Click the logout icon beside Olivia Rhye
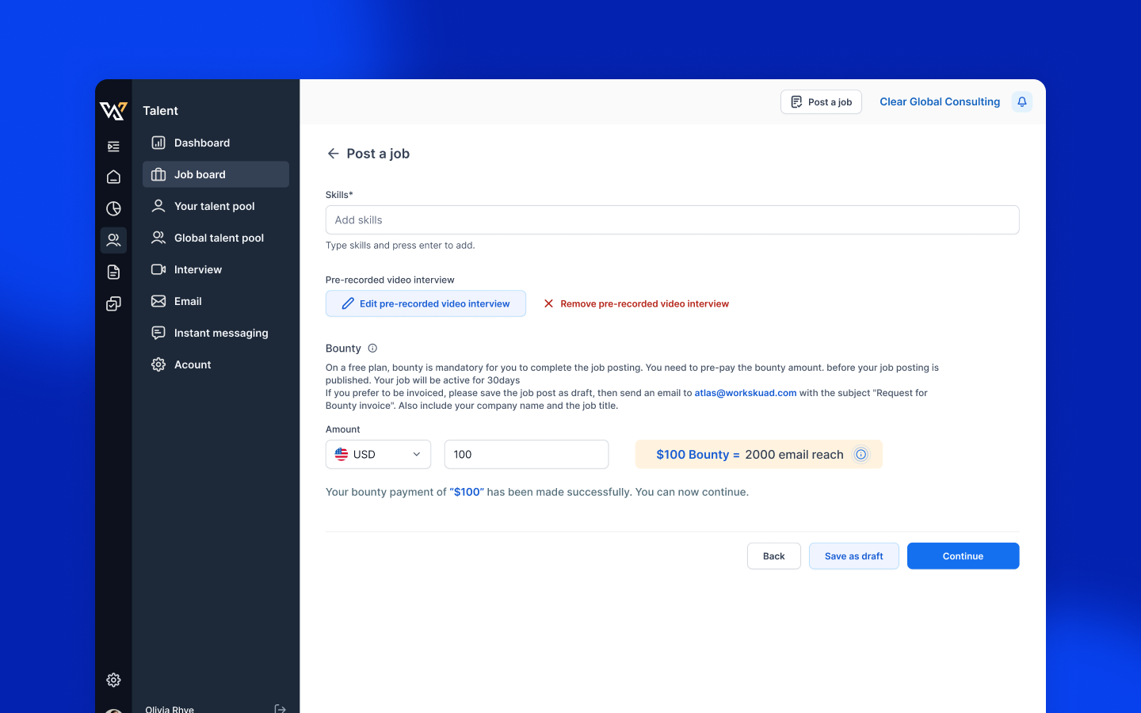1141x713 pixels. tap(280, 709)
